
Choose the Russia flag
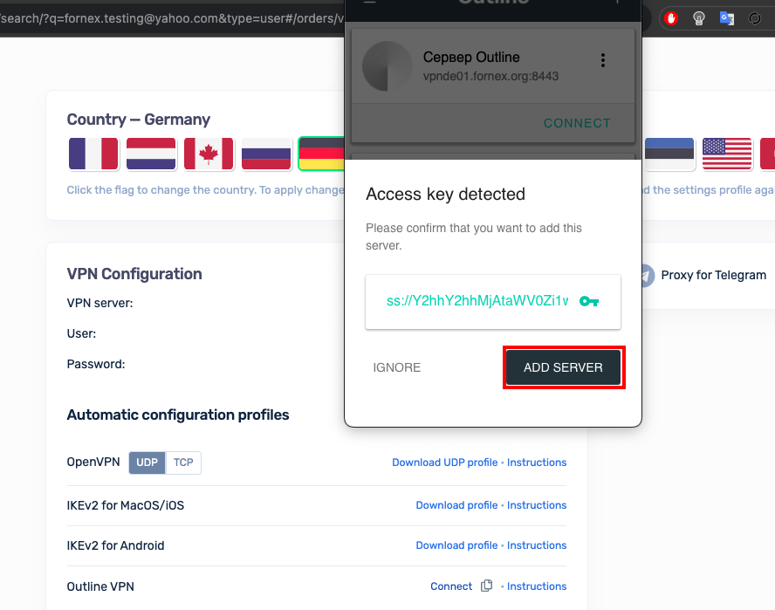coord(266,154)
